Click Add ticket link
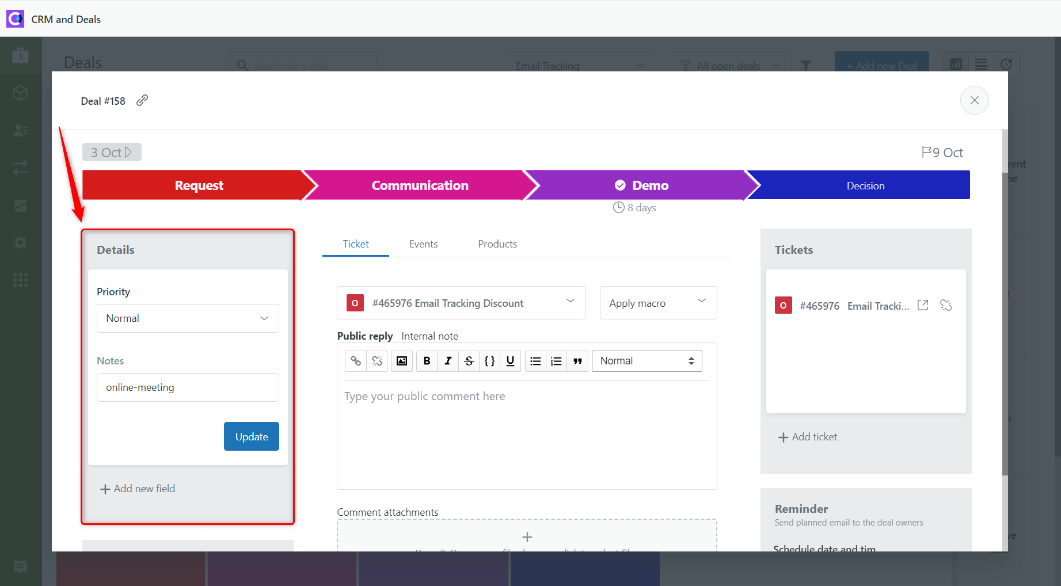This screenshot has height=586, width=1061. (808, 437)
